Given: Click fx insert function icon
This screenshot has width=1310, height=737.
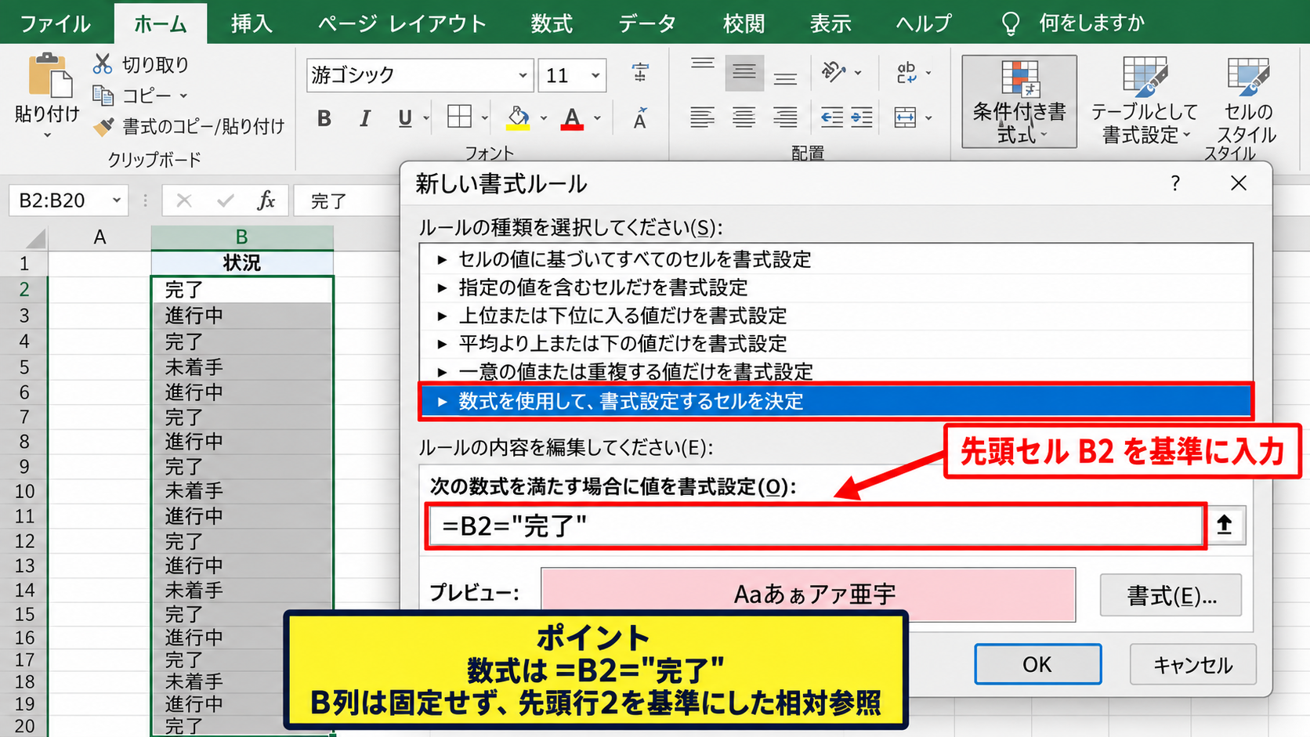Looking at the screenshot, I should (266, 201).
